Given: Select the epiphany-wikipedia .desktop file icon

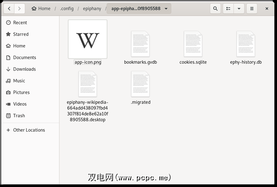Looking at the screenshot, I should click(88, 84).
